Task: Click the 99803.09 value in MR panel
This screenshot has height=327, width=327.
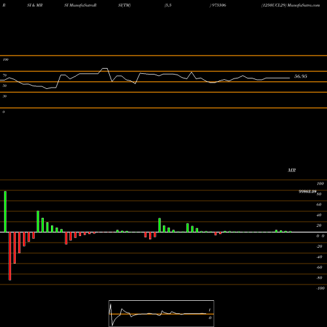Action: click(x=307, y=192)
